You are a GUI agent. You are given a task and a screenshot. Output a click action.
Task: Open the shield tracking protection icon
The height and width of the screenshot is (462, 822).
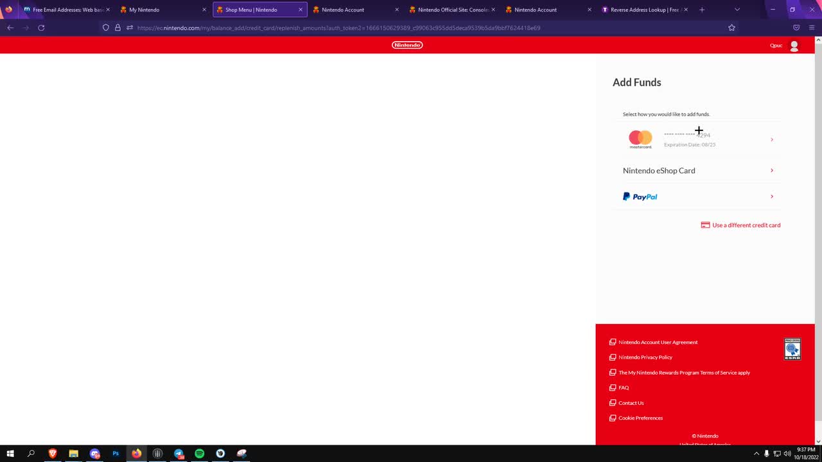(106, 28)
